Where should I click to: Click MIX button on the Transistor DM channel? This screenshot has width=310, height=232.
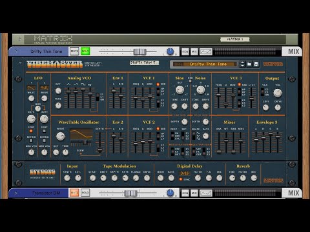[x=194, y=193]
